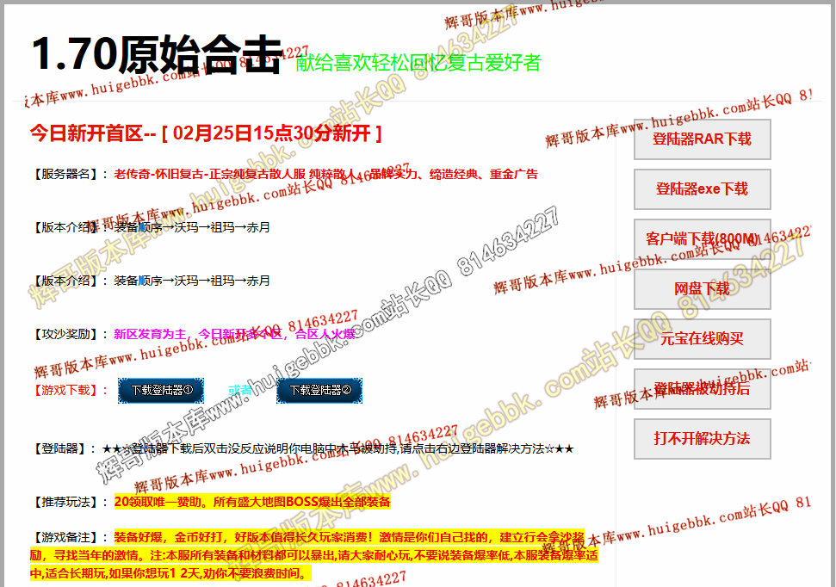Click the 登陆器被劫持后 help button
836x587 pixels.
click(702, 389)
